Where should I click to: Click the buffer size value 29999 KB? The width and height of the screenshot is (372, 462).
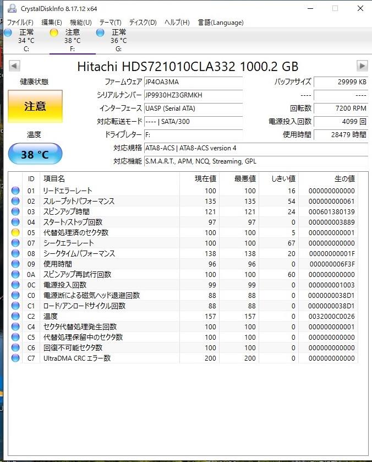(x=341, y=82)
